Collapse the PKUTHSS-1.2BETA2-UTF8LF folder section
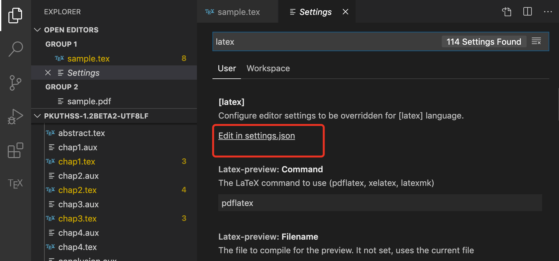 point(38,116)
